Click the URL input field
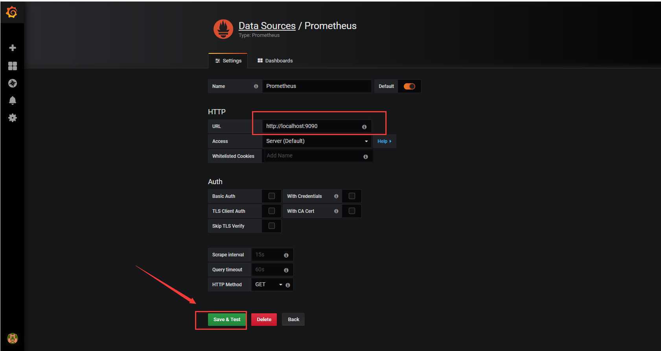The width and height of the screenshot is (661, 351). (x=317, y=126)
